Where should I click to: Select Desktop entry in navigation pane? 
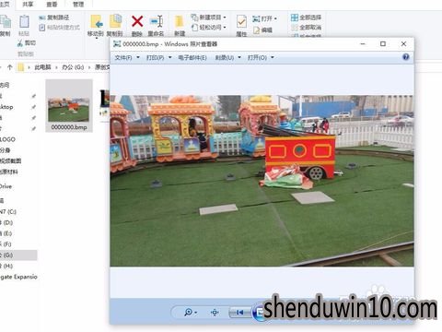tap(6, 107)
